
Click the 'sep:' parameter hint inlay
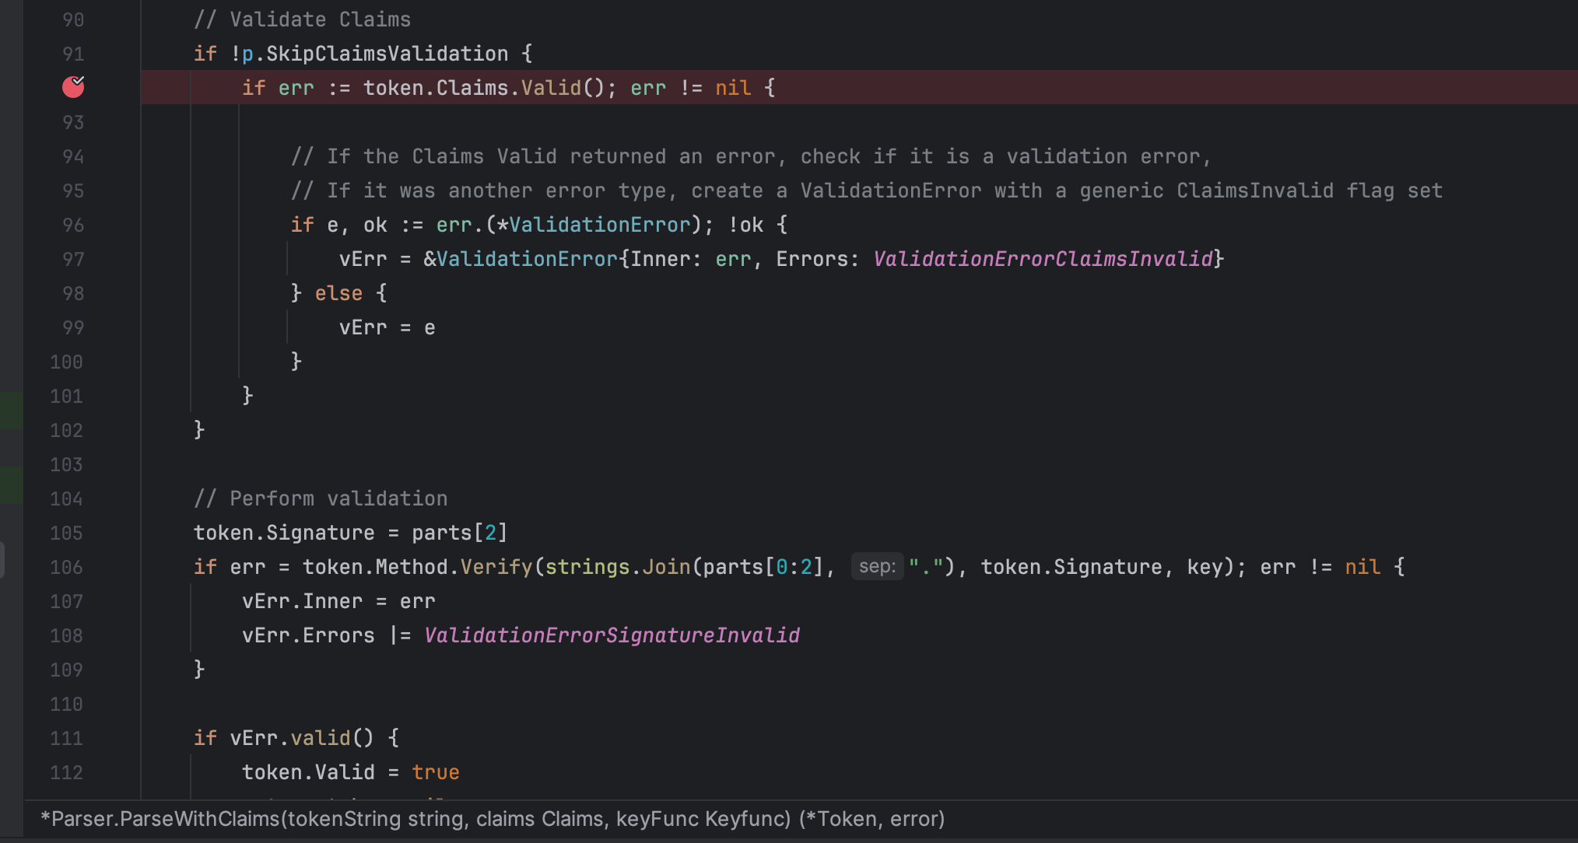(x=877, y=566)
